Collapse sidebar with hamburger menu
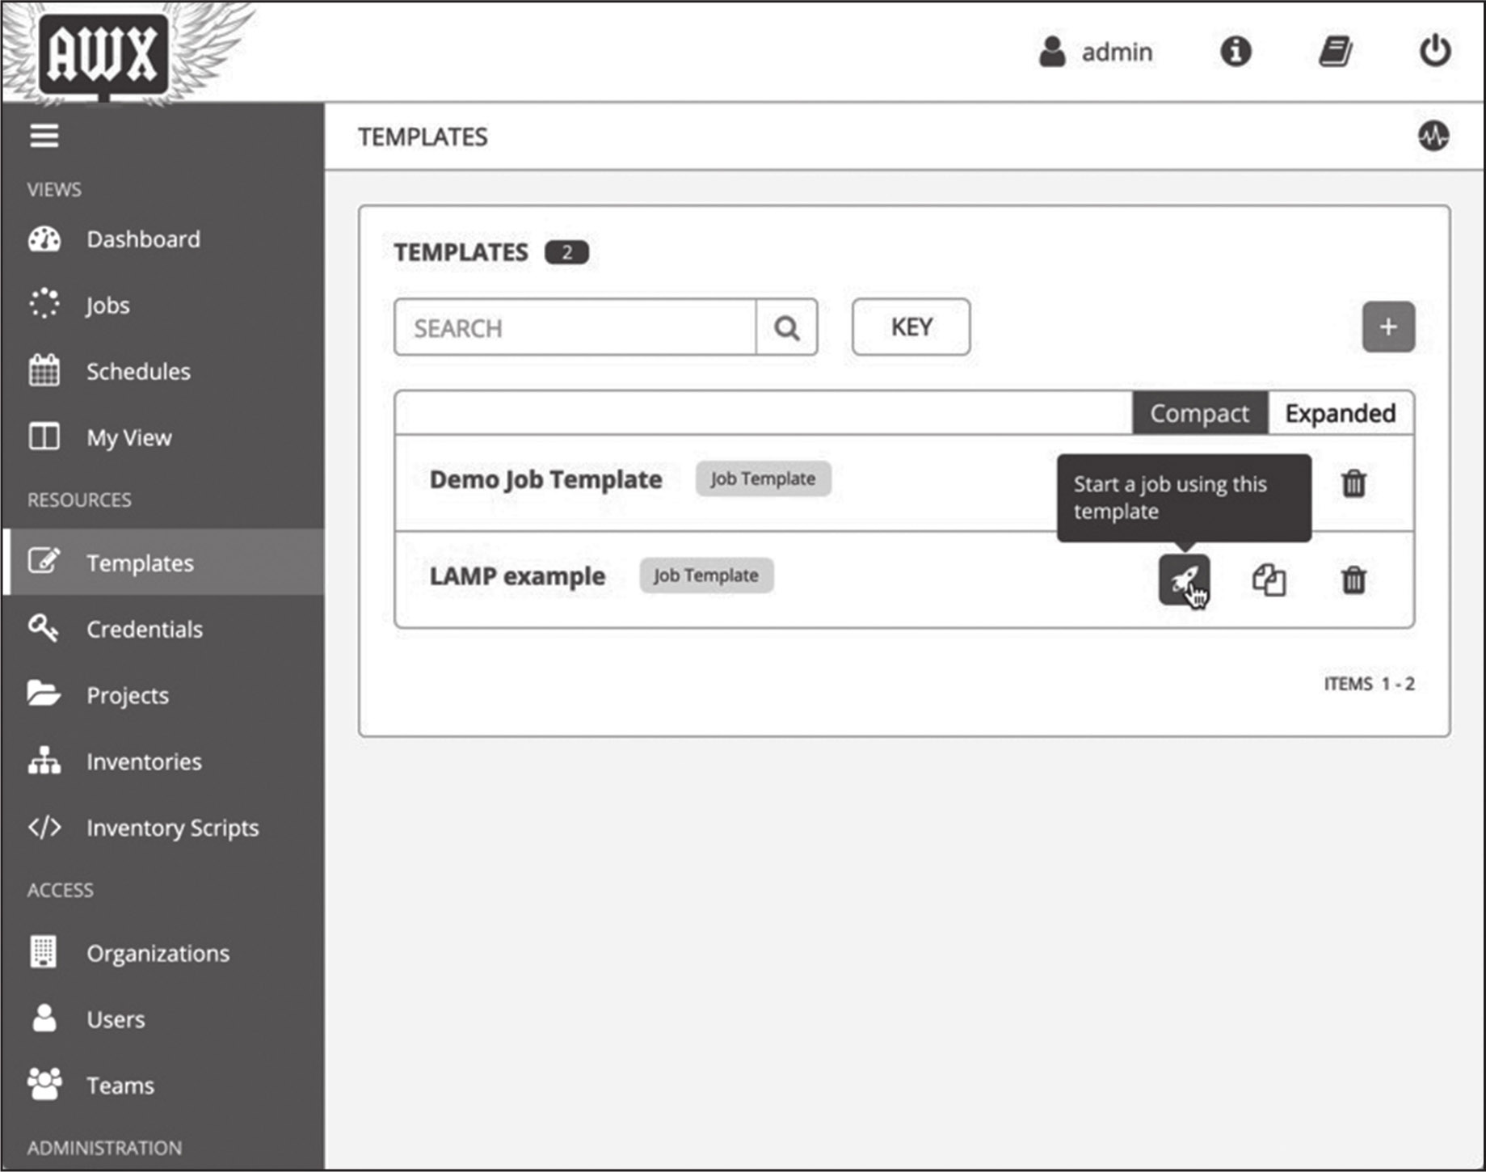This screenshot has height=1172, width=1486. [44, 136]
